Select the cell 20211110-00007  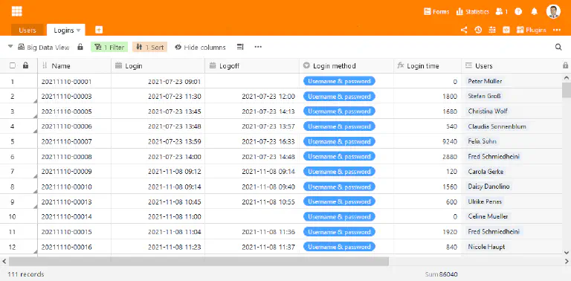click(74, 141)
